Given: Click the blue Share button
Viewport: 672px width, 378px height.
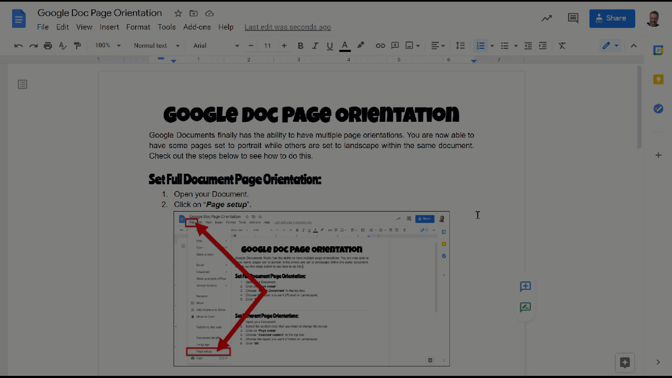Looking at the screenshot, I should pos(612,18).
